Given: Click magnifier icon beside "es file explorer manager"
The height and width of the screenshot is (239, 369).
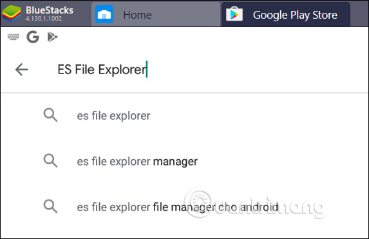Looking at the screenshot, I should pos(50,161).
